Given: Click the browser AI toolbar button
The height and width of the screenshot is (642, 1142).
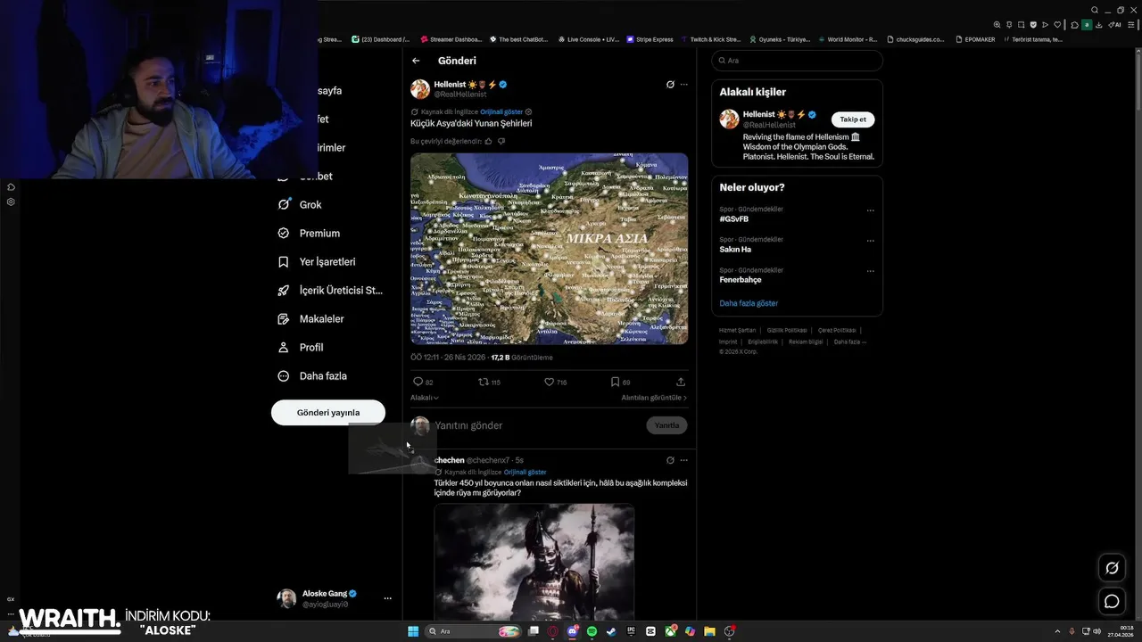Looking at the screenshot, I should [x=1114, y=25].
